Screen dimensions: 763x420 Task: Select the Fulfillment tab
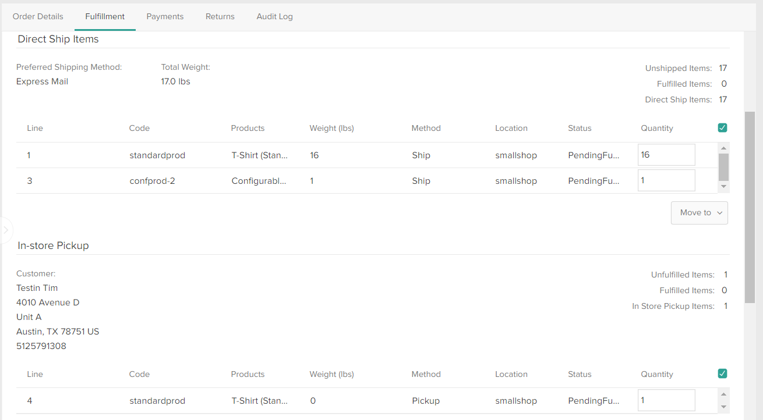105,16
